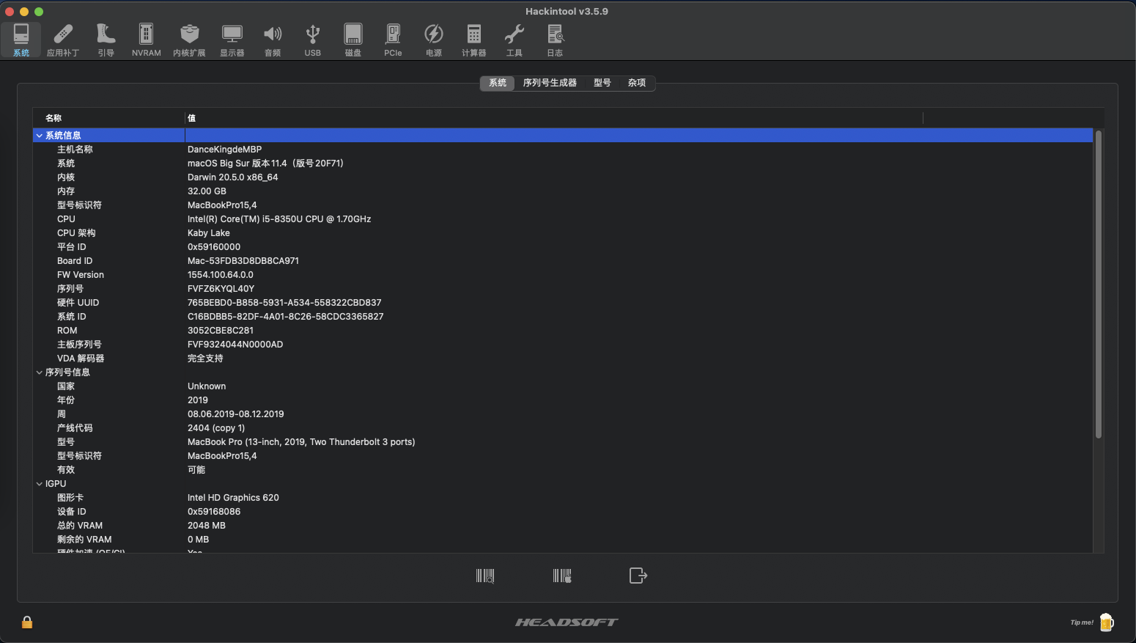Screen dimensions: 1136x643
Task: Click the value DanceKingdeMBP
Action: [224, 150]
